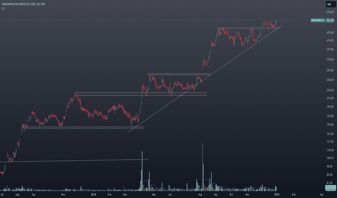Click the 215.00 price axis label

(330, 98)
